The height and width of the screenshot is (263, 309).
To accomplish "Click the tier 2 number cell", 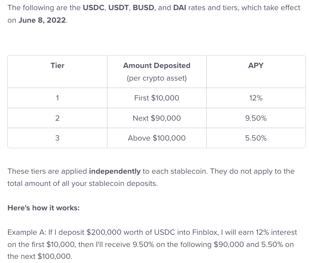I will [57, 118].
